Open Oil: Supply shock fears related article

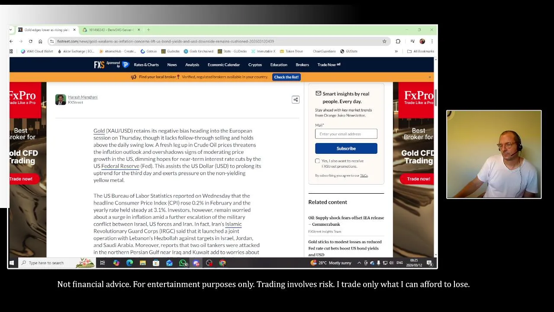346,221
